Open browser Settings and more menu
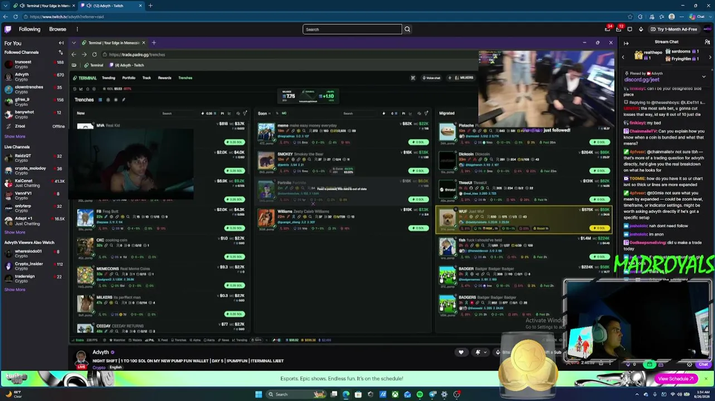Screen dimensions: 715x401 [682, 17]
